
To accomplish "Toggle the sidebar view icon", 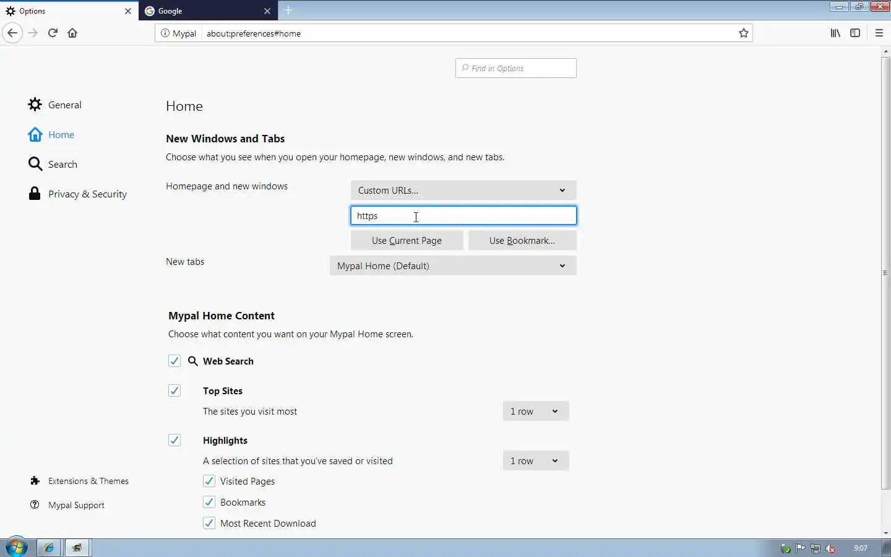I will click(x=855, y=33).
